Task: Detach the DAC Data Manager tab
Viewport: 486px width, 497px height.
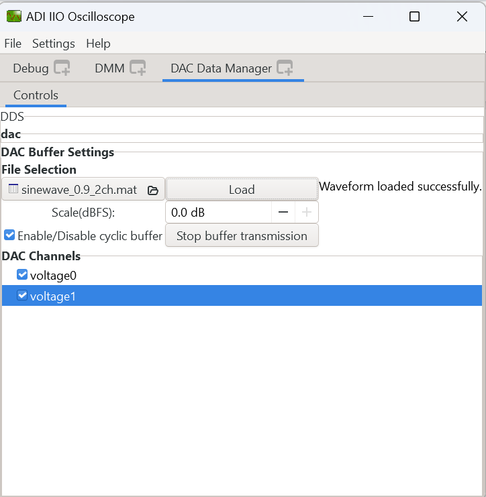Action: 285,68
